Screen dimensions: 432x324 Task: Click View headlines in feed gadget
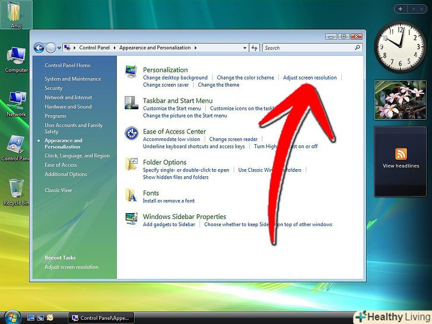click(401, 166)
